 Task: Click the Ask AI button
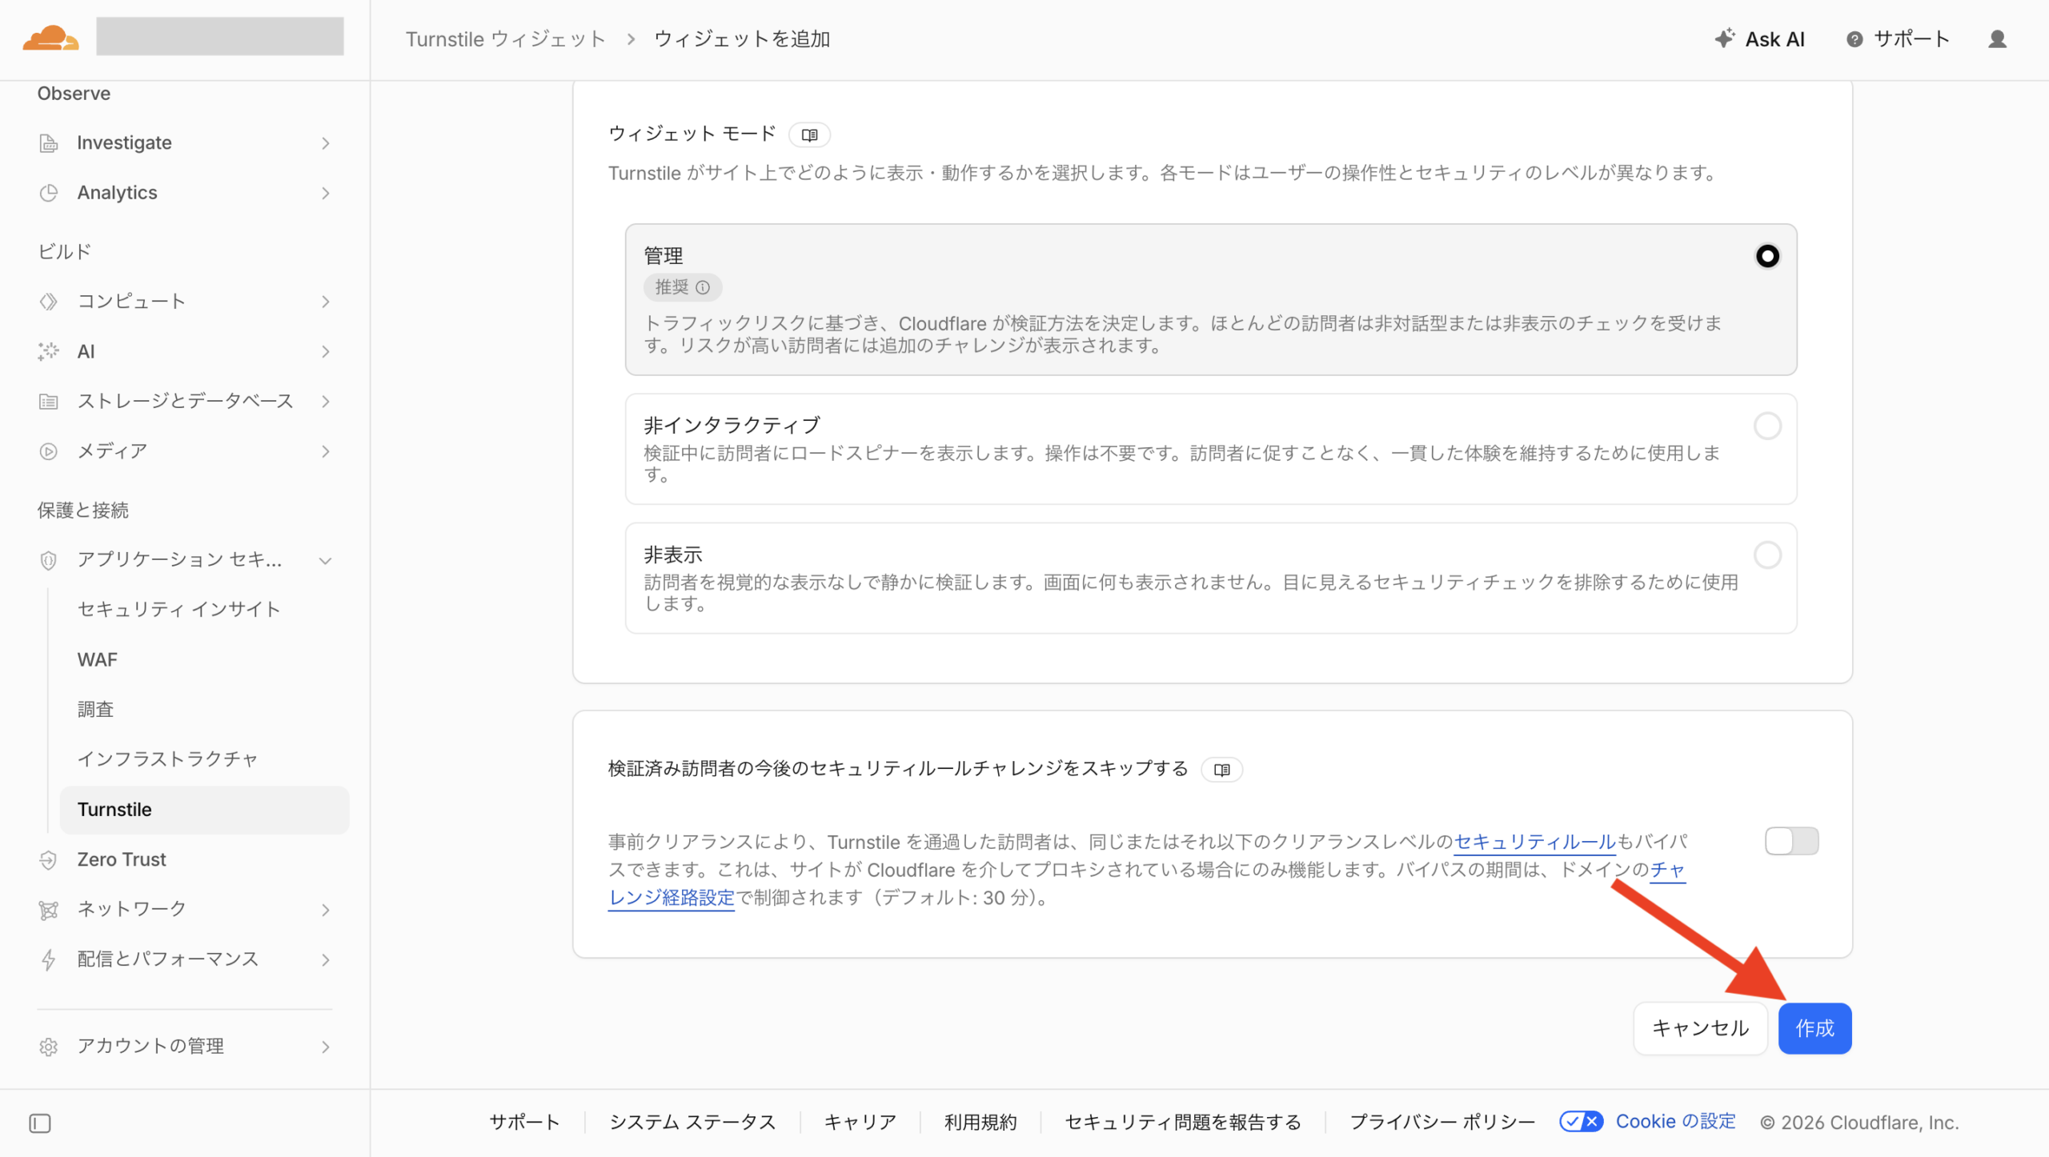click(x=1760, y=39)
